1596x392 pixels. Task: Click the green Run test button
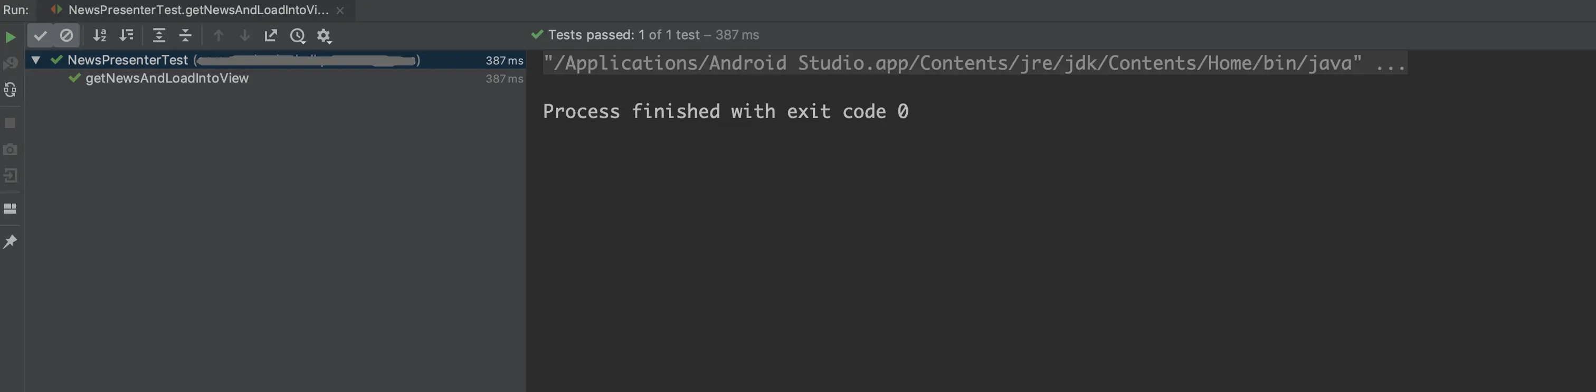[x=10, y=36]
